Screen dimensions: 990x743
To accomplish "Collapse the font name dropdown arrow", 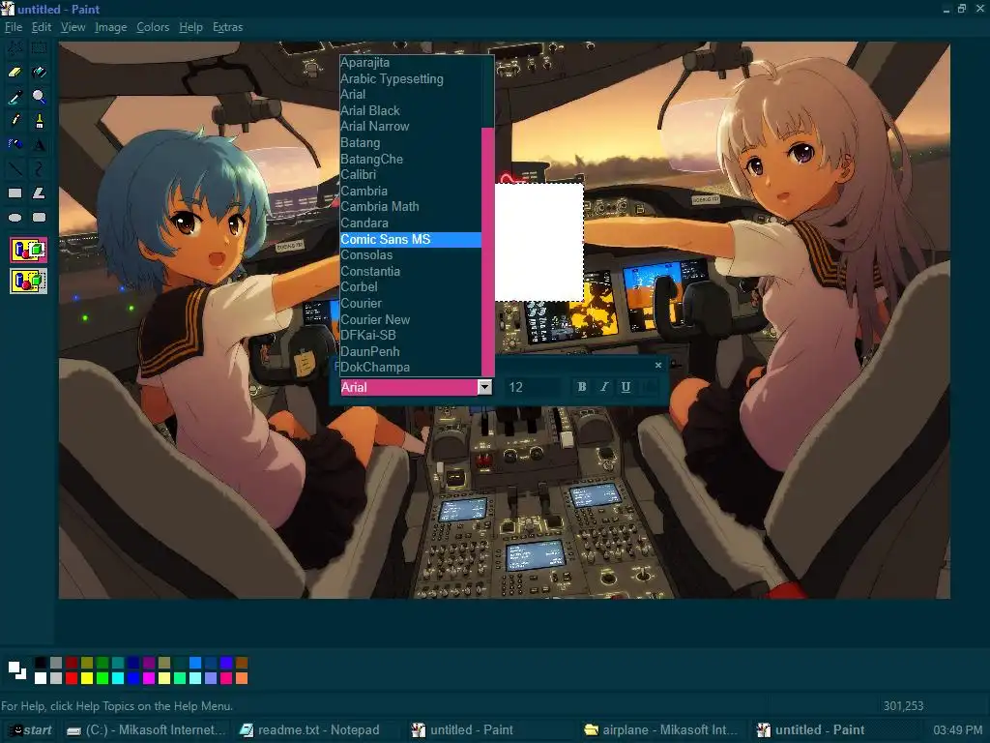I will [x=485, y=387].
